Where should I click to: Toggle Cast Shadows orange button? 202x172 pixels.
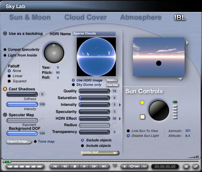[x=5, y=89]
